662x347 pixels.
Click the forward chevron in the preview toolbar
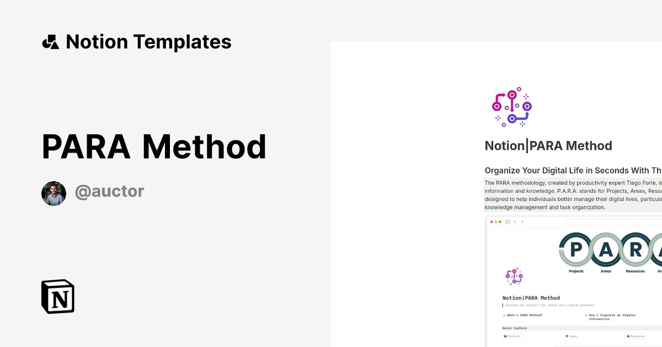click(x=522, y=221)
